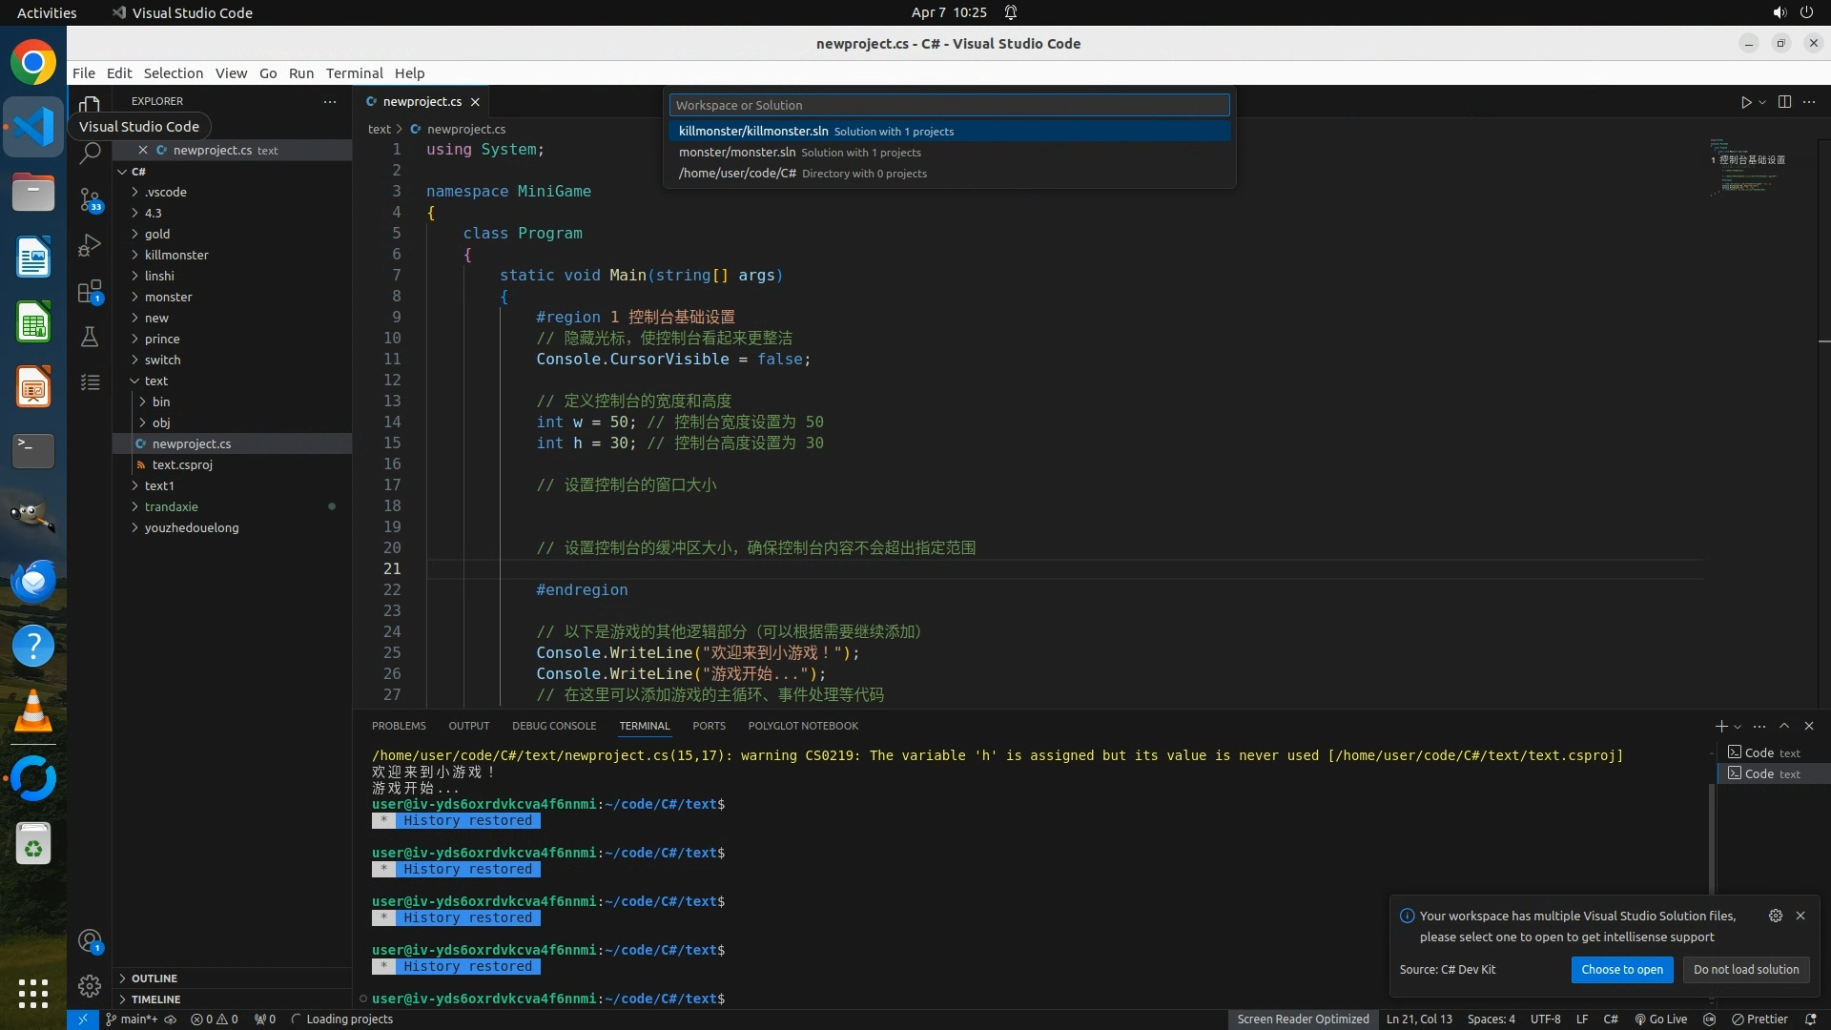The width and height of the screenshot is (1831, 1030).
Task: Click the Run play button in editor toolbar
Action: [1745, 102]
